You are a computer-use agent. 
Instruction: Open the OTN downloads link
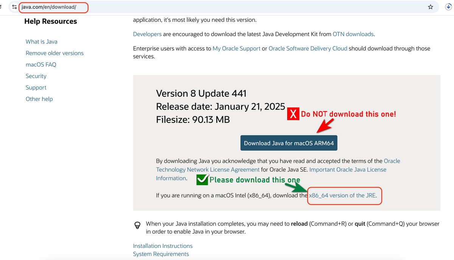353,34
